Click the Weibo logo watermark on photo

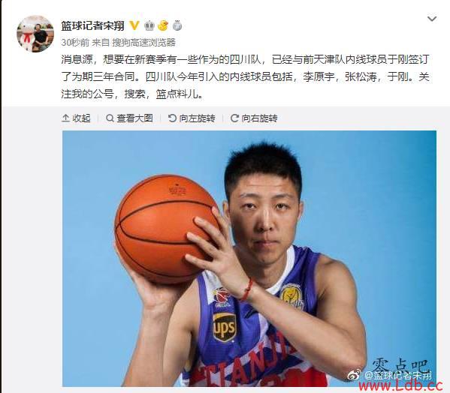coord(354,375)
